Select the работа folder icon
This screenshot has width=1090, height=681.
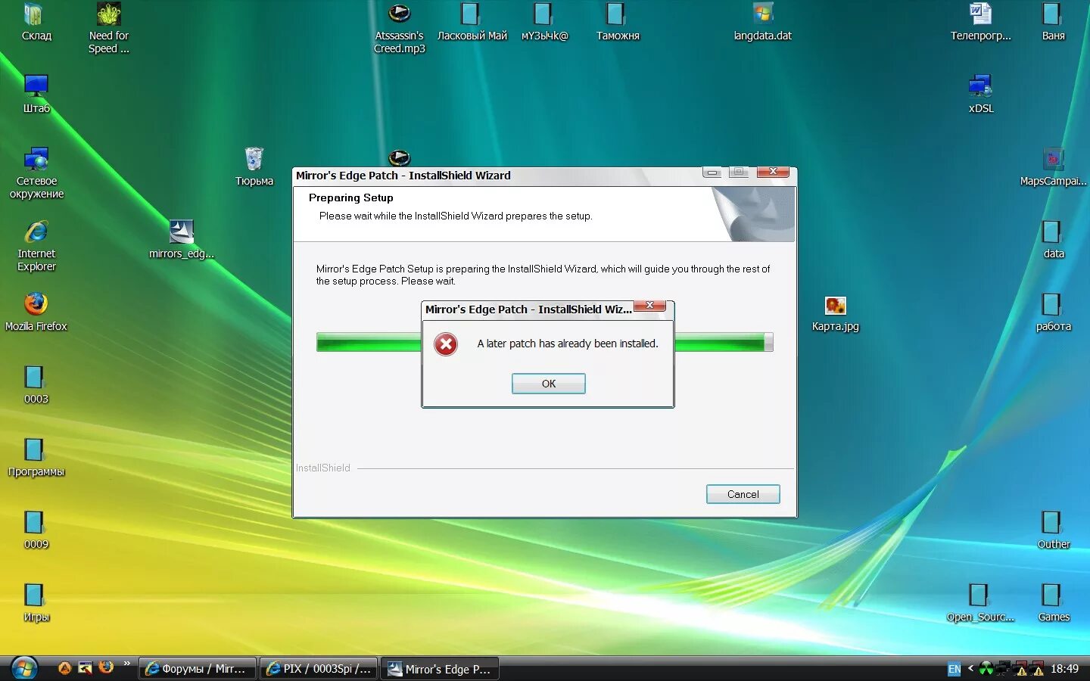(1053, 313)
